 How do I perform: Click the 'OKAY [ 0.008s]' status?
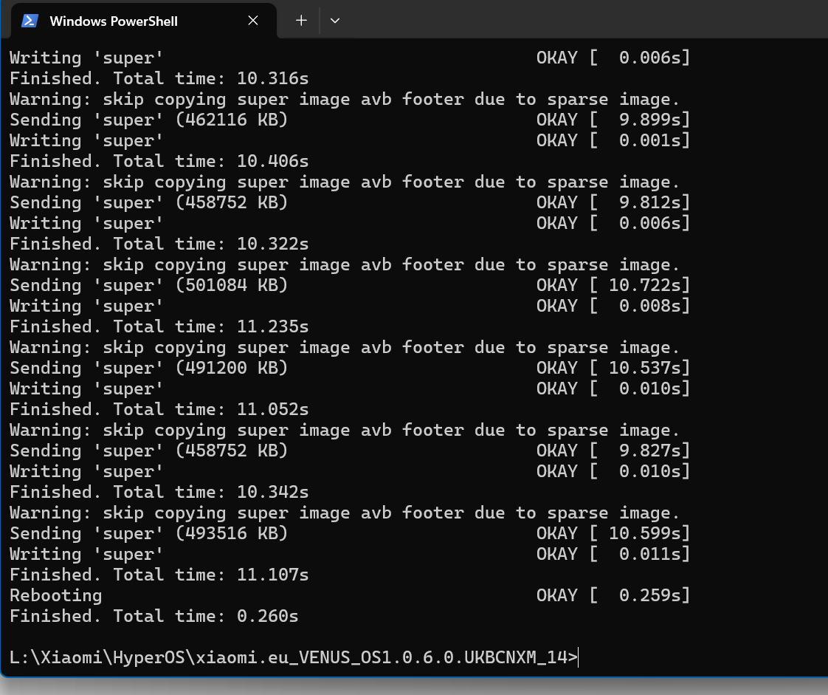613,306
